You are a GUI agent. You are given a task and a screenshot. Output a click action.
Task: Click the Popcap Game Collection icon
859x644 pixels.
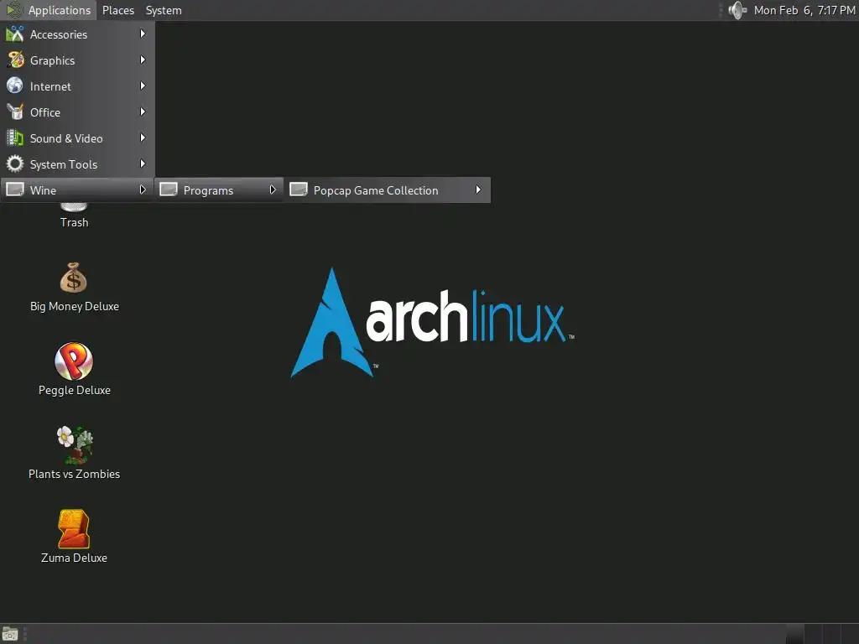click(299, 190)
